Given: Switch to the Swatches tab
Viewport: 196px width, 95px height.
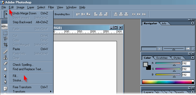Looking at the screenshot, I should pyautogui.click(x=162, y=58).
